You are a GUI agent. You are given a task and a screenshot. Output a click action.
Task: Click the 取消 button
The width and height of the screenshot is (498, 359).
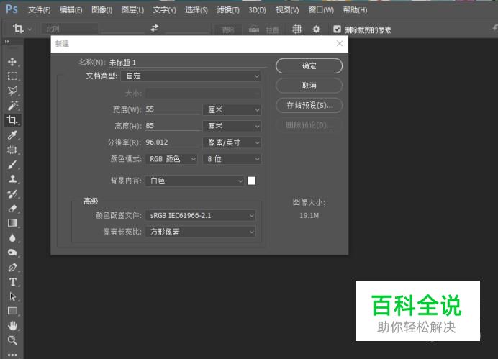pos(309,86)
